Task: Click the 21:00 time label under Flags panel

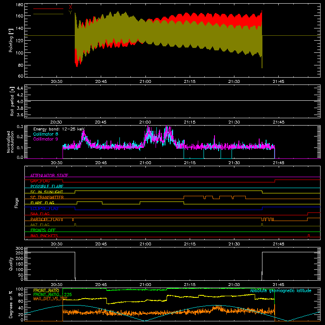Action: [145, 244]
